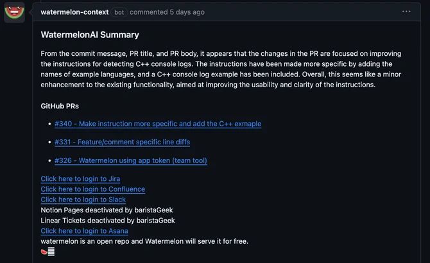The width and height of the screenshot is (430, 263).
Task: Click the striped icon beside the watermelon emoji
Action: (51, 251)
